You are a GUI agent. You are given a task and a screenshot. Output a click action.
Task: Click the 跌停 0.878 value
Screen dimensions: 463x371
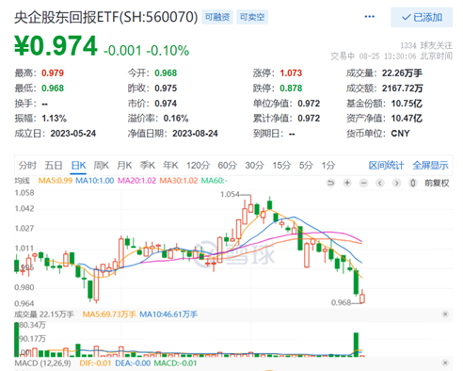[291, 89]
